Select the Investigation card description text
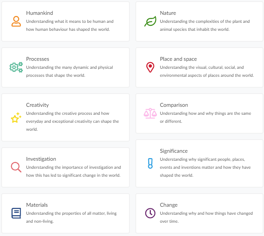The height and width of the screenshot is (236, 264). (73, 171)
